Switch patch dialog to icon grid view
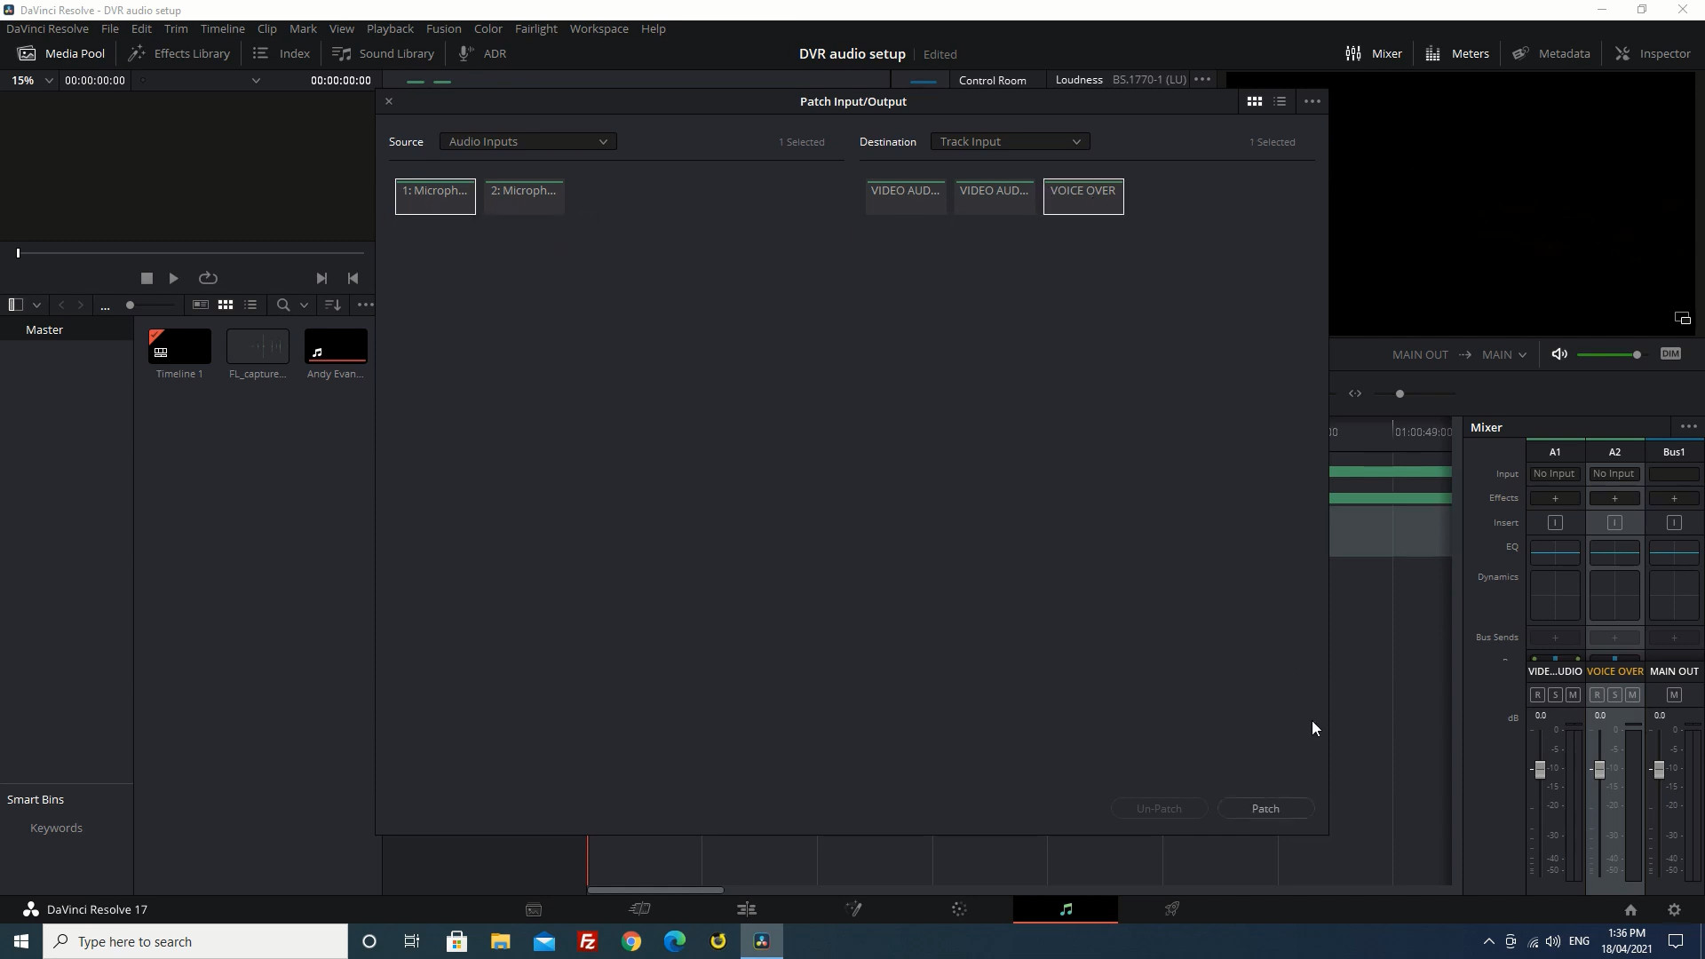Screen dimensions: 1705x959 coord(1254,101)
